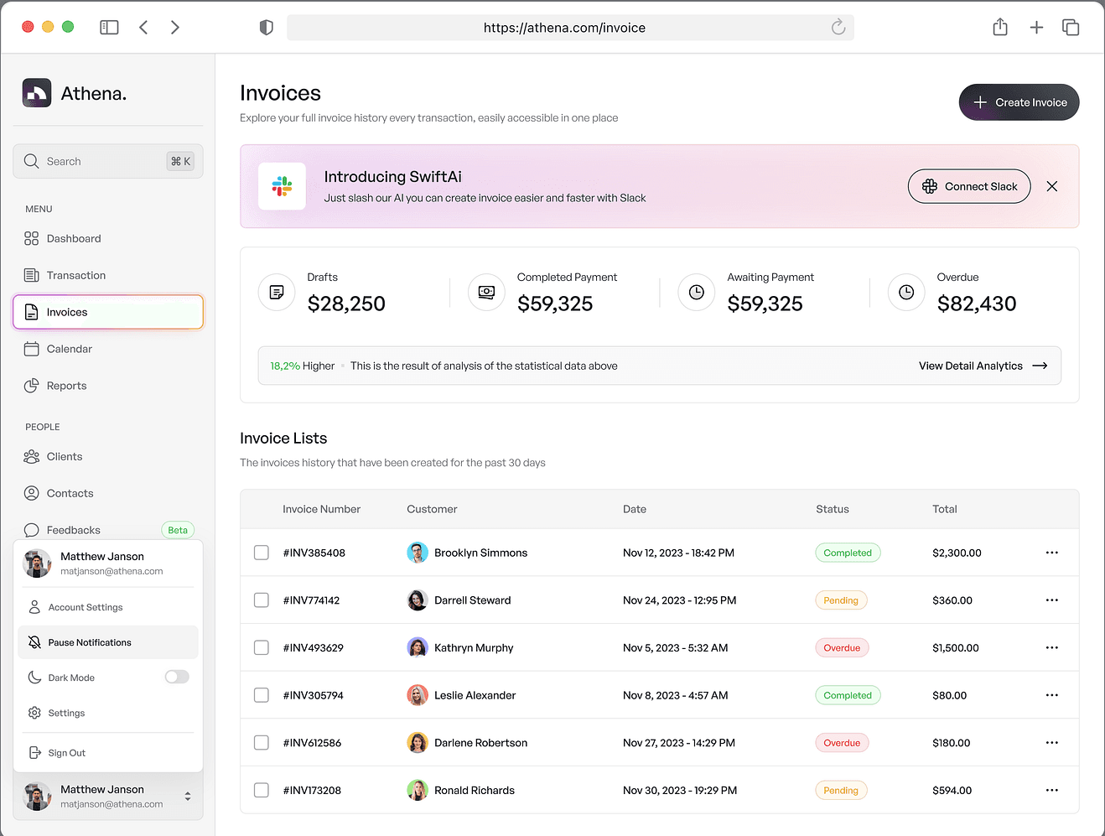
Task: Click the Pause Notifications bell icon
Action: [x=34, y=641]
